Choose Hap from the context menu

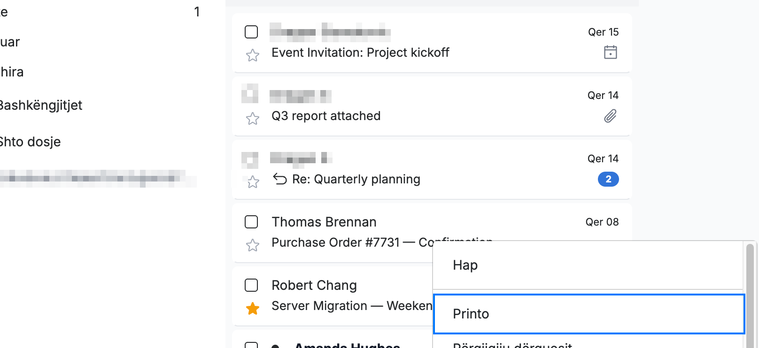tap(588, 265)
